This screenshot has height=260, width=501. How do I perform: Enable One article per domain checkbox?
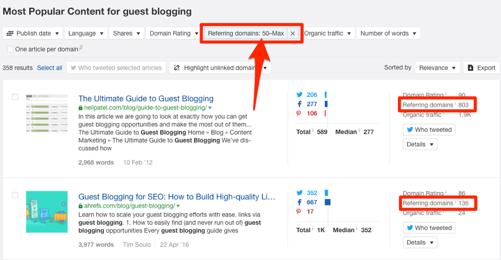click(10, 49)
